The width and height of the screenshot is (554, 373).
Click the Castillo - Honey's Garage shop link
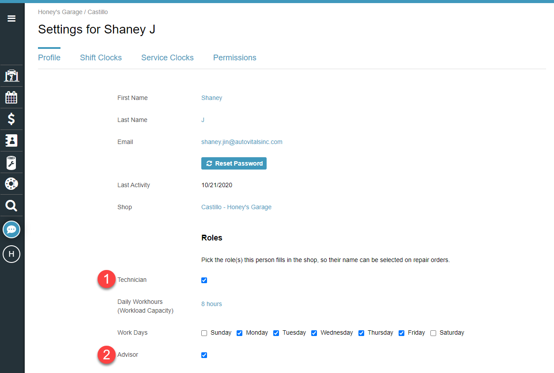(x=236, y=207)
